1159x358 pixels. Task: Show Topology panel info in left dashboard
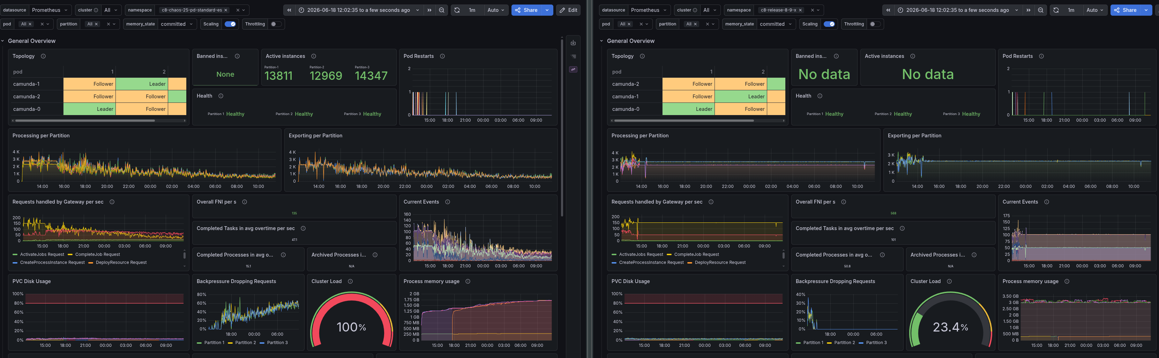(x=43, y=56)
